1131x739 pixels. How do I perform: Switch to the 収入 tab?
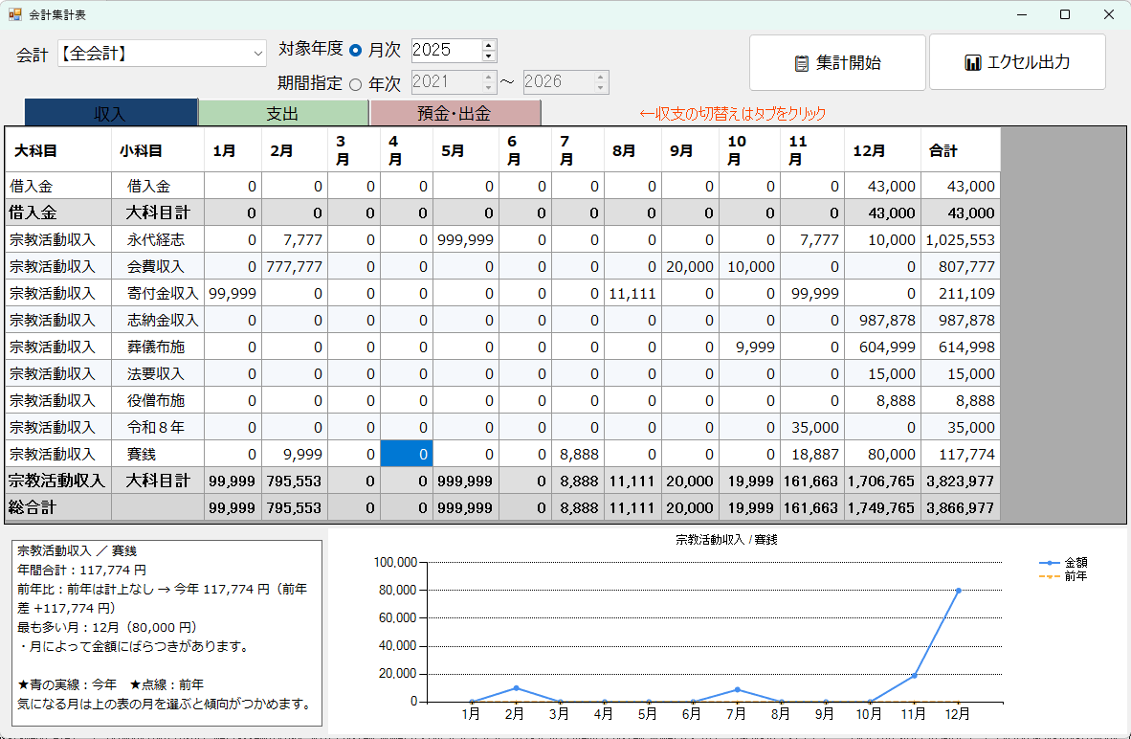(x=110, y=113)
